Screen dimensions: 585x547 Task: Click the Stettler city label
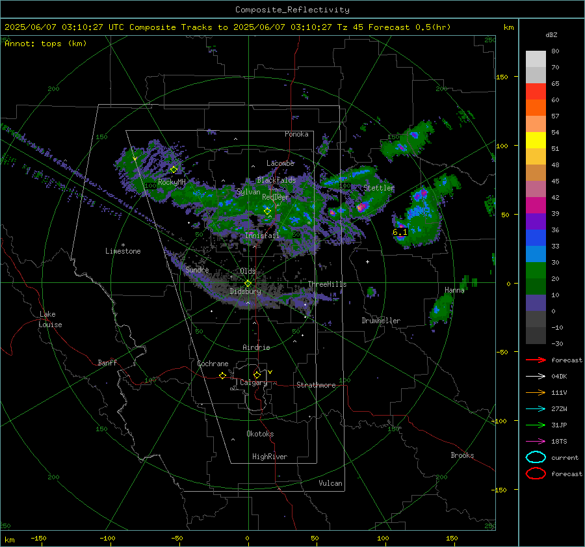(x=379, y=188)
